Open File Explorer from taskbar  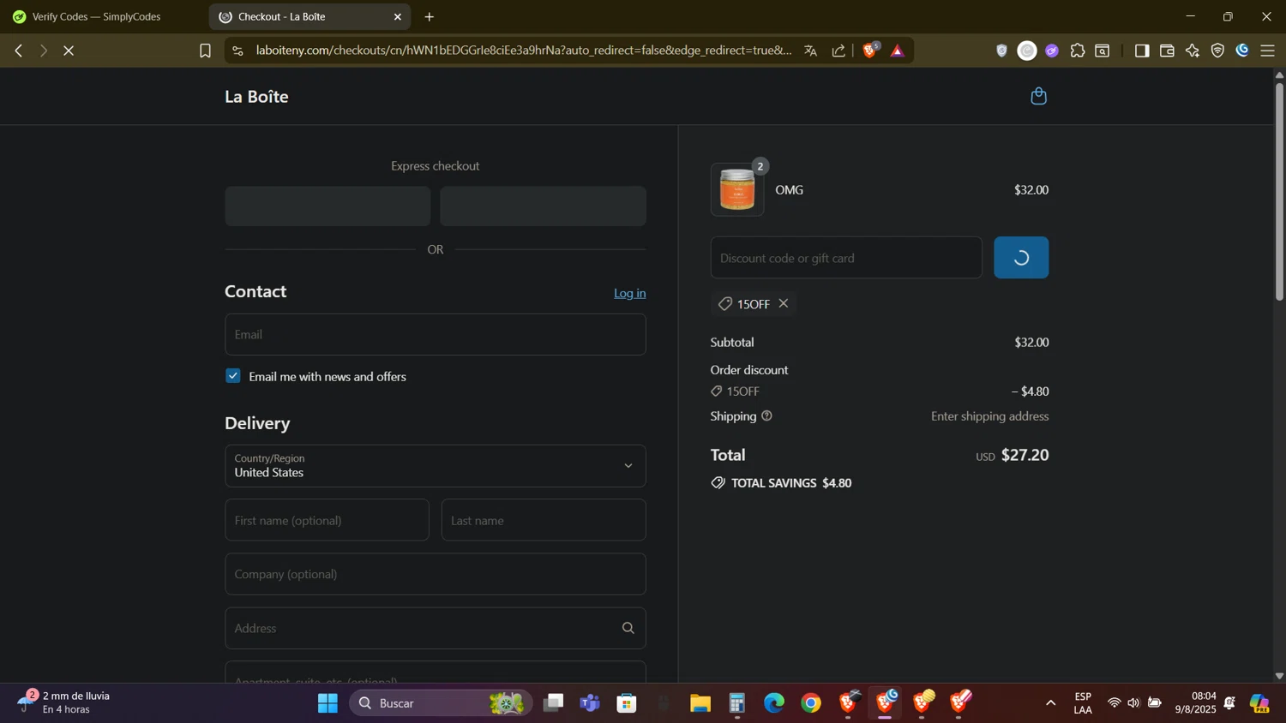pos(700,703)
